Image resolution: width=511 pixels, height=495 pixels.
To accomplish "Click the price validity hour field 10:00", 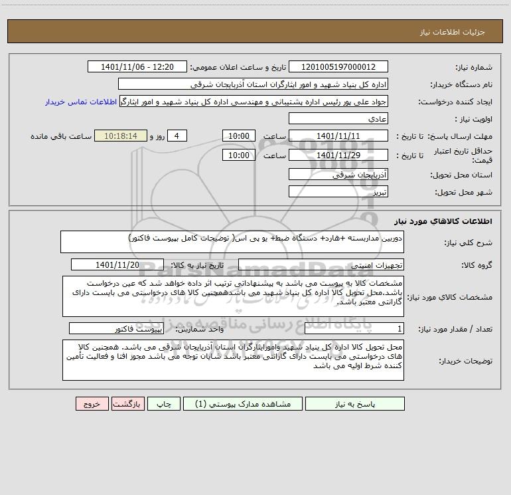I will point(238,155).
